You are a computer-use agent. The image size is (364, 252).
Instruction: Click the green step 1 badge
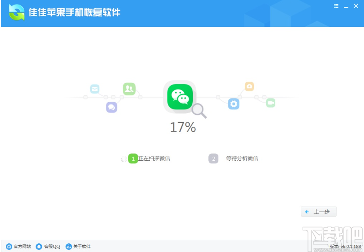pos(133,158)
